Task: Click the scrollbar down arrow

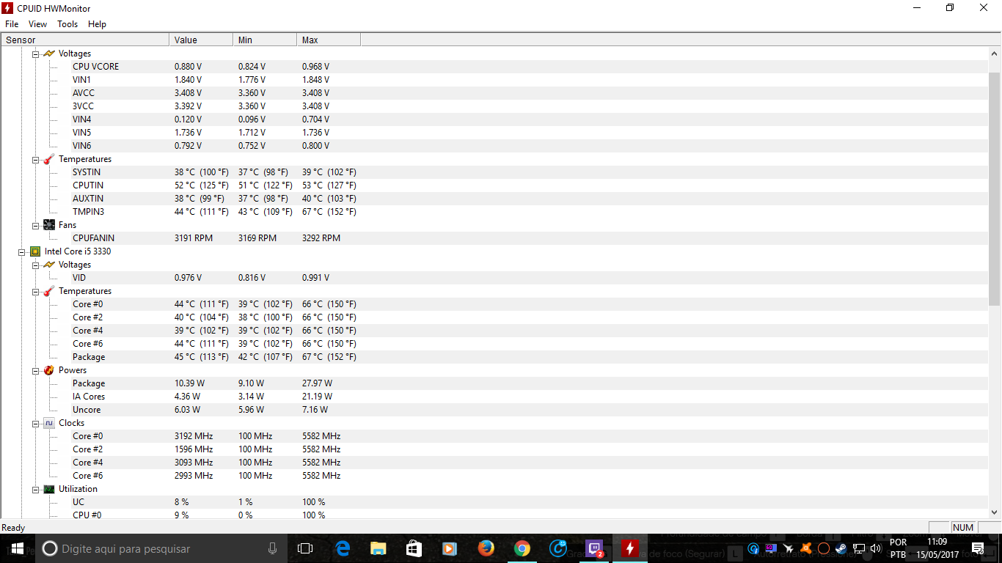Action: (995, 512)
